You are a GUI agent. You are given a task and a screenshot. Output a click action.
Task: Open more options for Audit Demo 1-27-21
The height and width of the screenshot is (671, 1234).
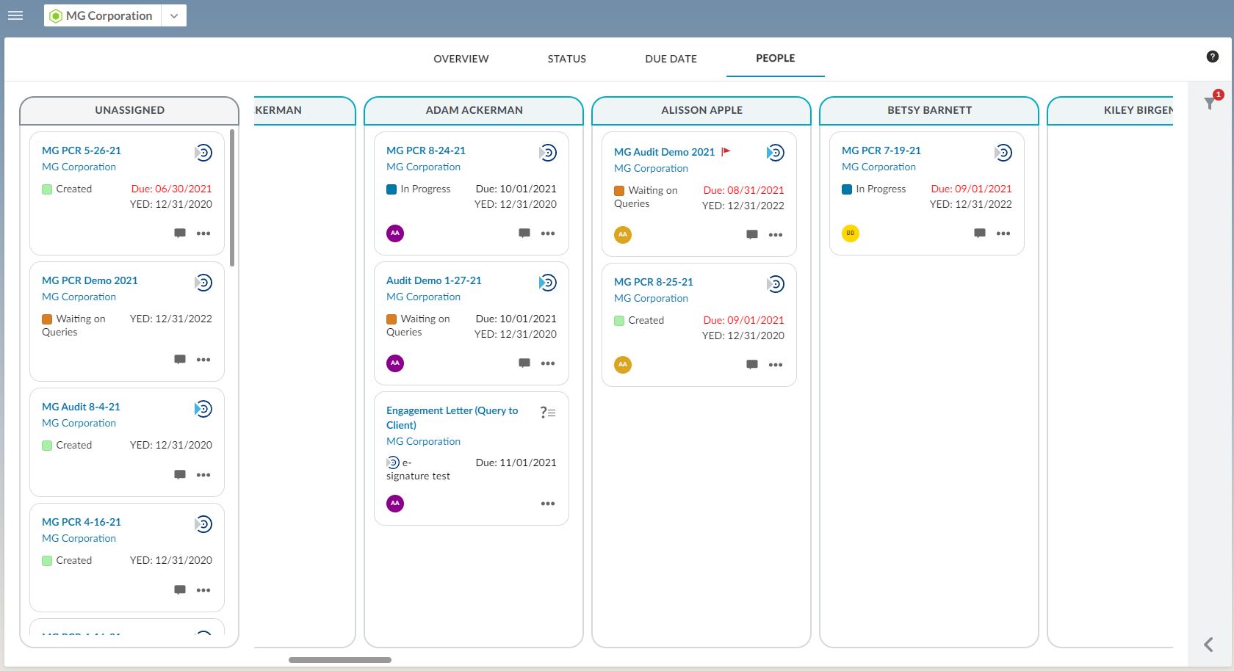tap(548, 363)
